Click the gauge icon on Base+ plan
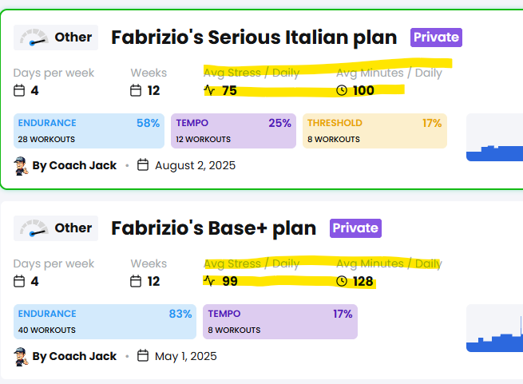 [34, 228]
